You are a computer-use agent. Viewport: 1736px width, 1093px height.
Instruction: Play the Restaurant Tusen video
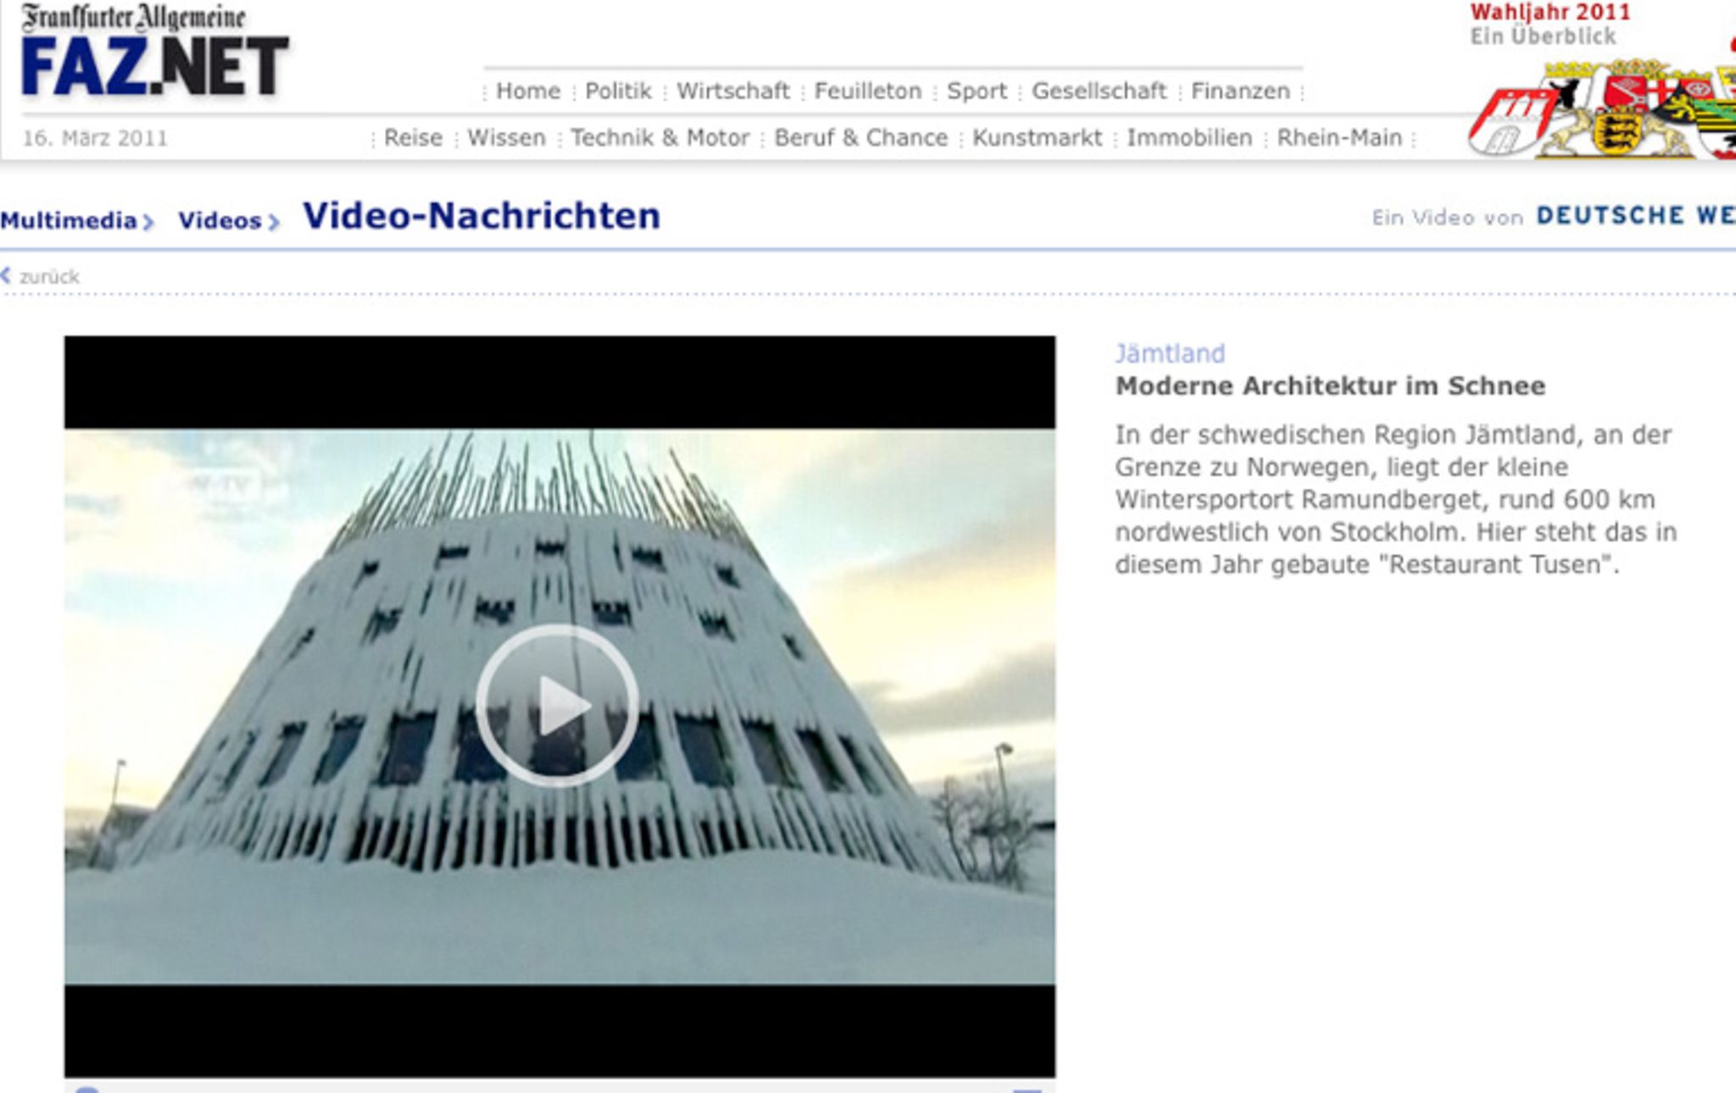(x=557, y=705)
